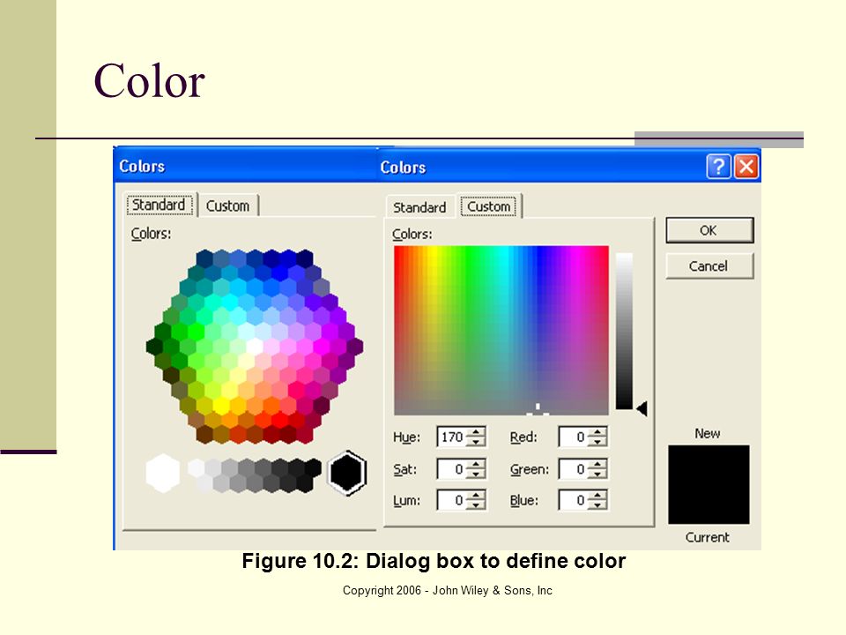Confirm with the OK button
The width and height of the screenshot is (846, 635).
click(709, 230)
